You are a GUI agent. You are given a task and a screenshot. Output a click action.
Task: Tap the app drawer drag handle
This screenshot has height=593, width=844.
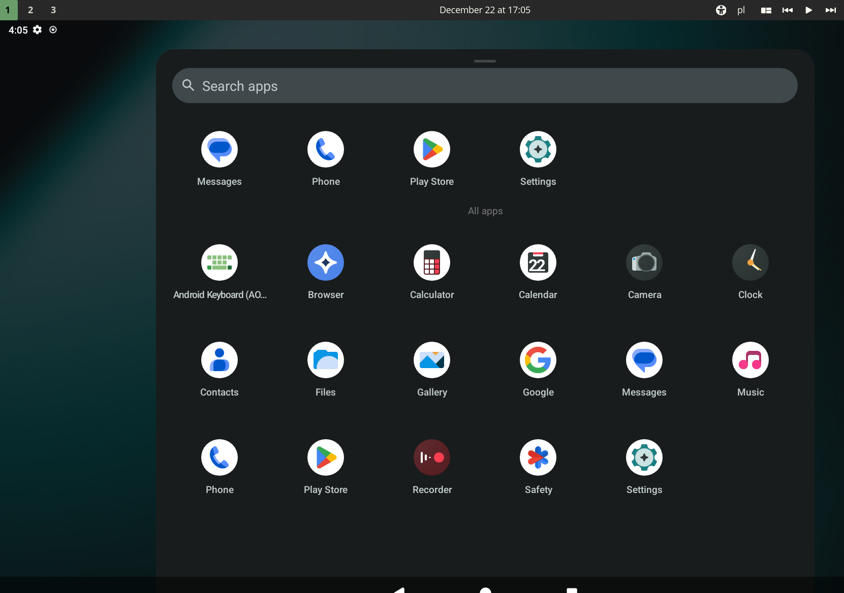coord(484,61)
